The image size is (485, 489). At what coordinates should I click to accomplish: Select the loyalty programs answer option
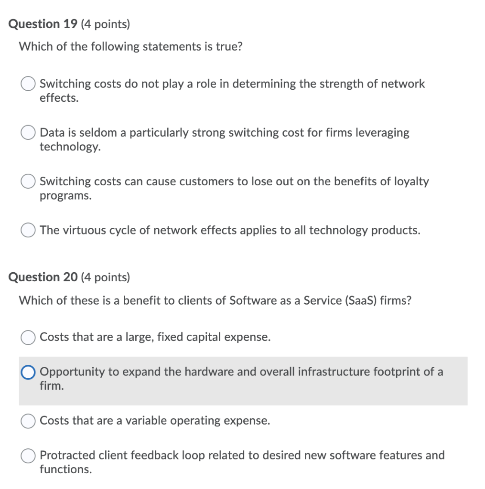[28, 181]
